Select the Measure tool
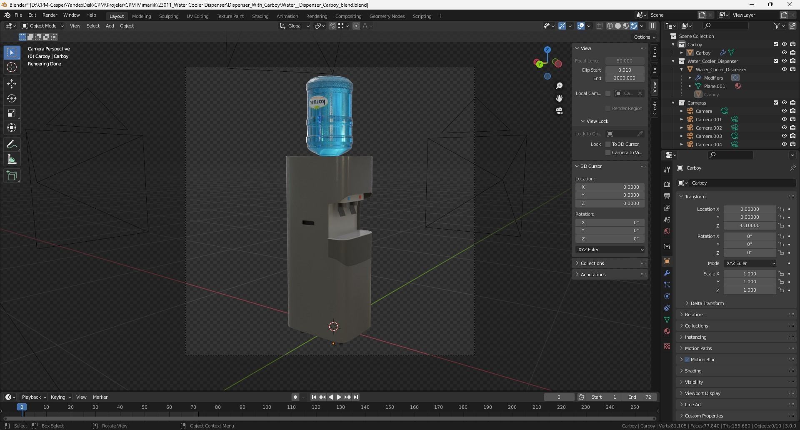Image resolution: width=800 pixels, height=430 pixels. coord(12,159)
